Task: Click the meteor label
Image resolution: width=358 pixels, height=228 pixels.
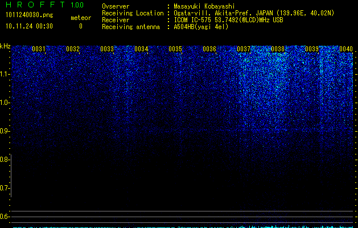Action: click(x=81, y=18)
